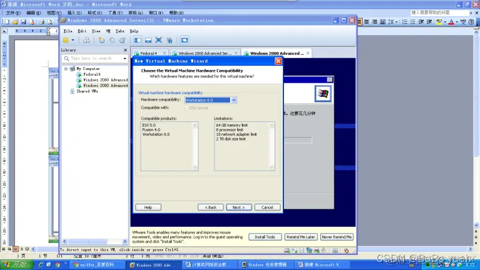Screen dimensions: 480x270
Task: Click Word's bulleted list icon
Action: [x=413, y=22]
